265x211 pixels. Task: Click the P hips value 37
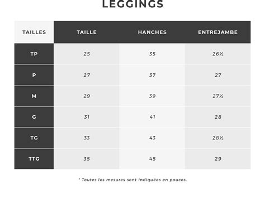152,75
